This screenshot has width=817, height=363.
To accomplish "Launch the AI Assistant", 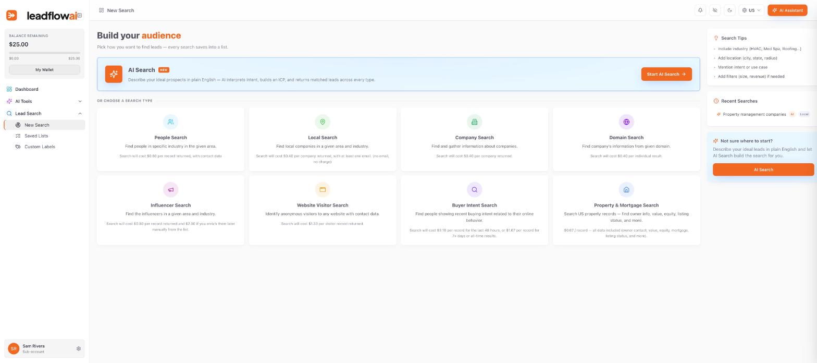I will click(787, 10).
